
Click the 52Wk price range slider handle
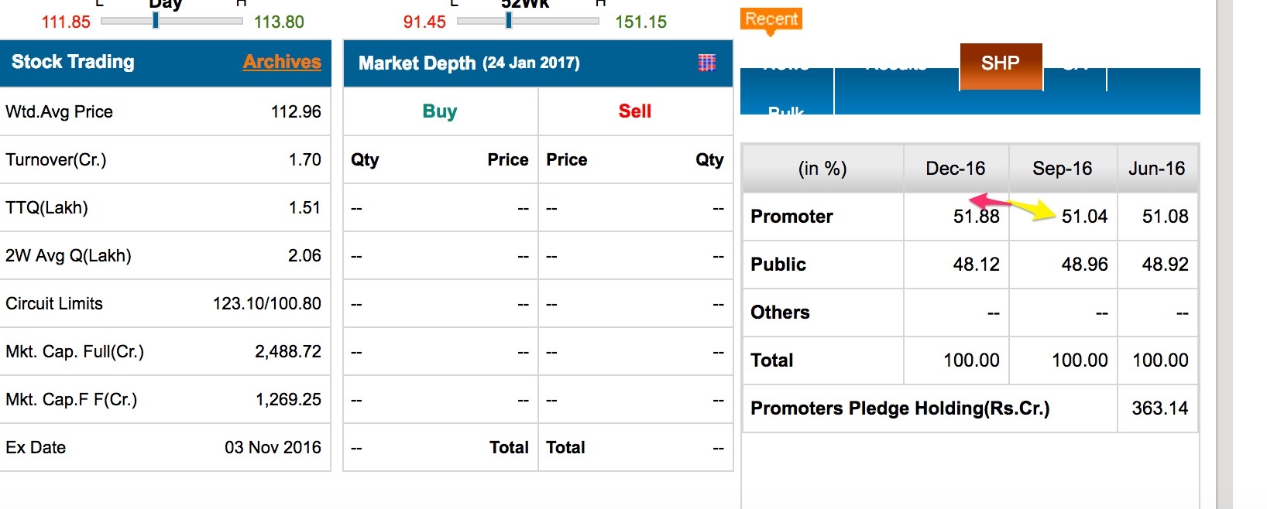(x=509, y=21)
